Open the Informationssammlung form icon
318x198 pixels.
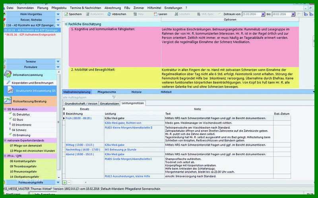(x=8, y=74)
